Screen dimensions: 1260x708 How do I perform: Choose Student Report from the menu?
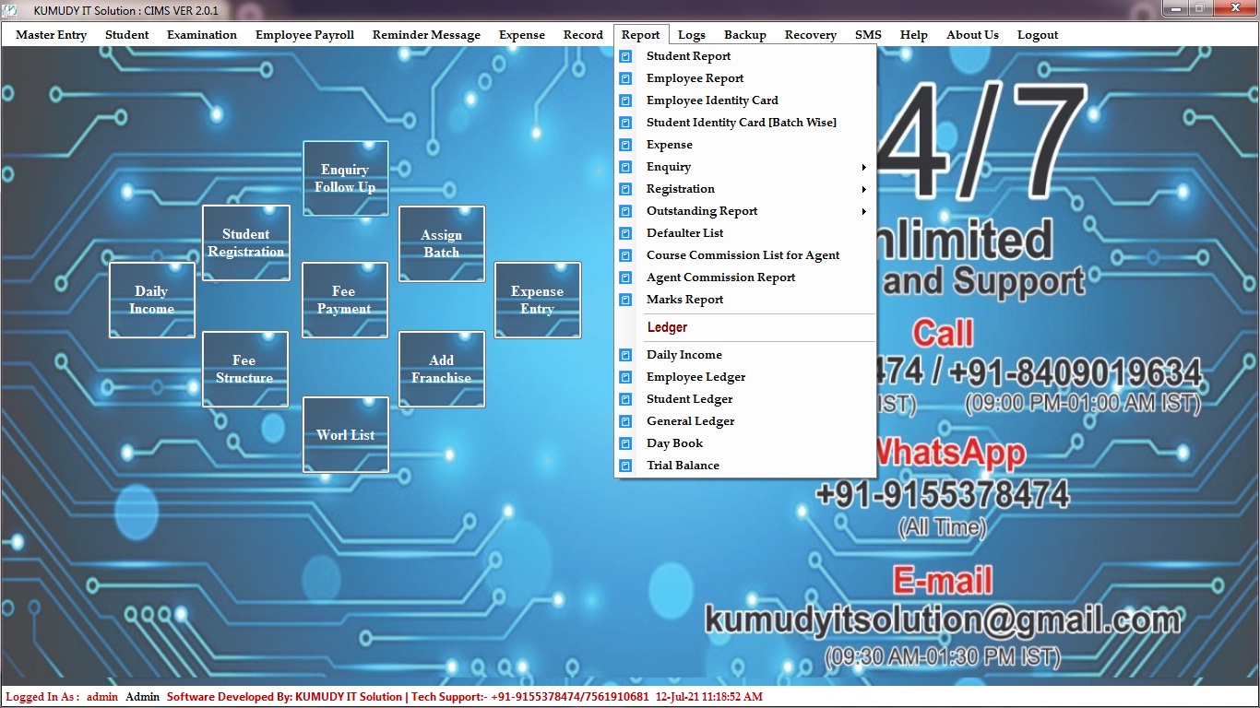tap(688, 56)
